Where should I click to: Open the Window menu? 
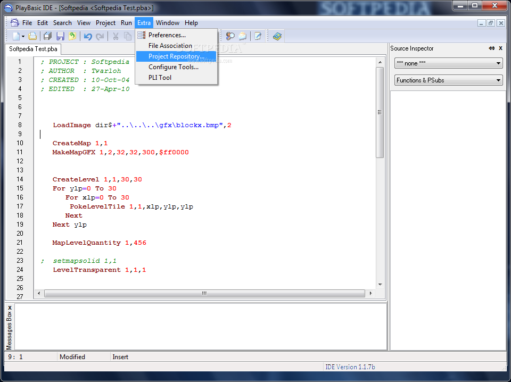pos(168,23)
